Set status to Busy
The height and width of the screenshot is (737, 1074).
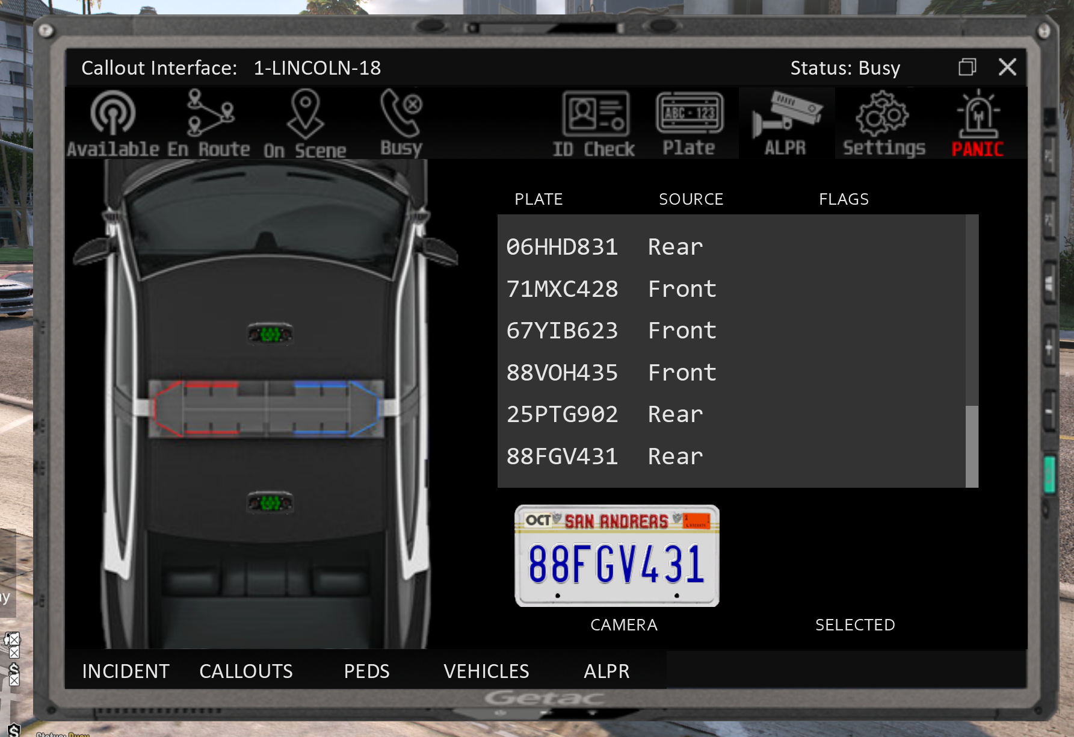click(401, 123)
